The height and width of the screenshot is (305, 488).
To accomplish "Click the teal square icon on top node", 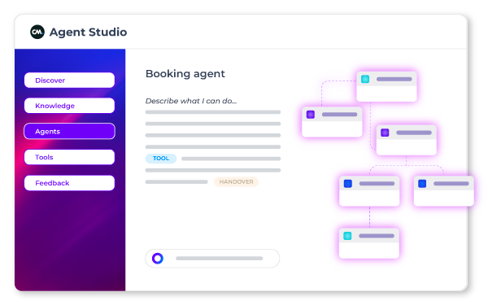I will [365, 79].
